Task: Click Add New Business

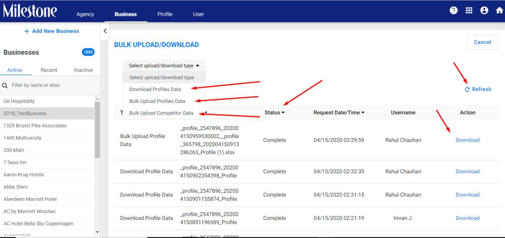Action: tap(51, 31)
